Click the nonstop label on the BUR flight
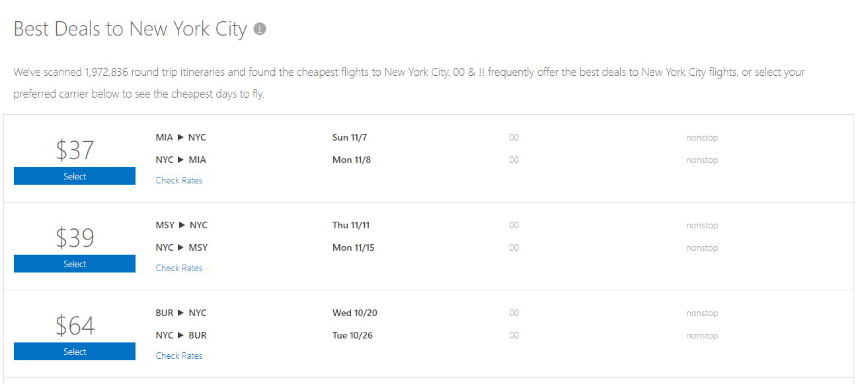Viewport: 860px width, 384px height. coord(702,313)
